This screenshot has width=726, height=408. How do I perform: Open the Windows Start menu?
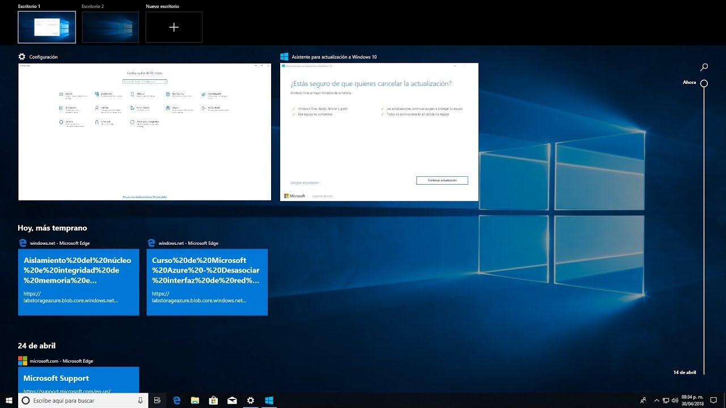point(9,401)
